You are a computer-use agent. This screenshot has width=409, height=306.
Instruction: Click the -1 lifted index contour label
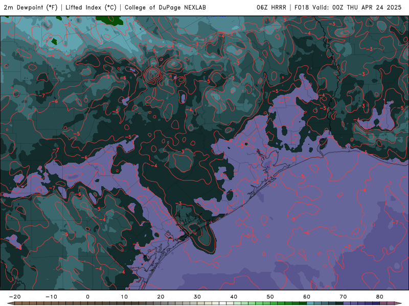tap(205, 40)
